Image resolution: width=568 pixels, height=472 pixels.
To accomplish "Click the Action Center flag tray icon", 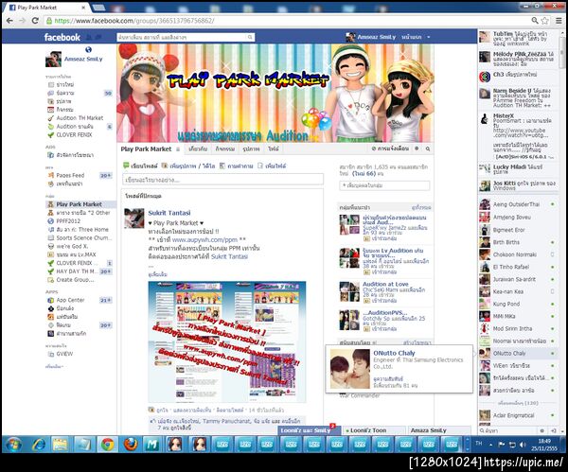I will click(x=502, y=445).
